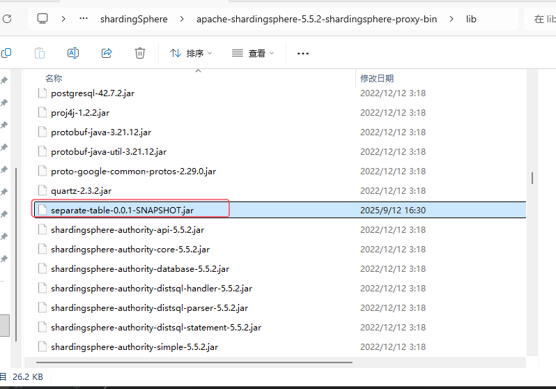Click file icon of shardingsphere-authority-distsql-handler-5.5.2.jar
This screenshot has height=389, width=556.
click(43, 288)
